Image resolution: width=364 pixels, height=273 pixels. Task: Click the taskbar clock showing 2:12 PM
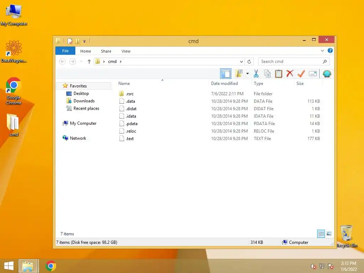348,266
